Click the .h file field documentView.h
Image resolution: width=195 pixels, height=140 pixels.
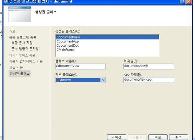149,66
